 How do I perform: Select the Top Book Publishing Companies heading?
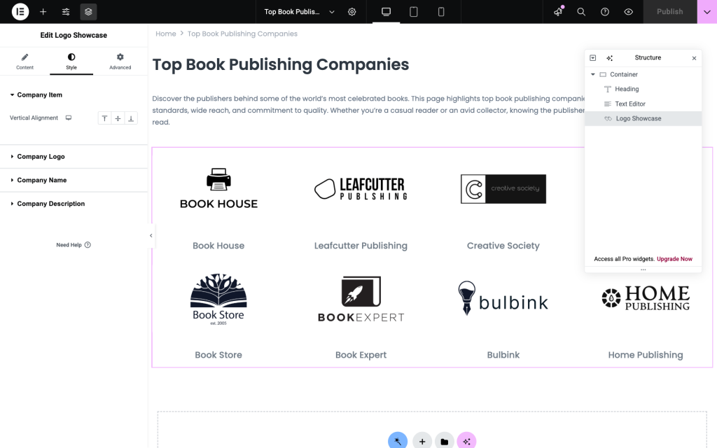[x=281, y=64]
